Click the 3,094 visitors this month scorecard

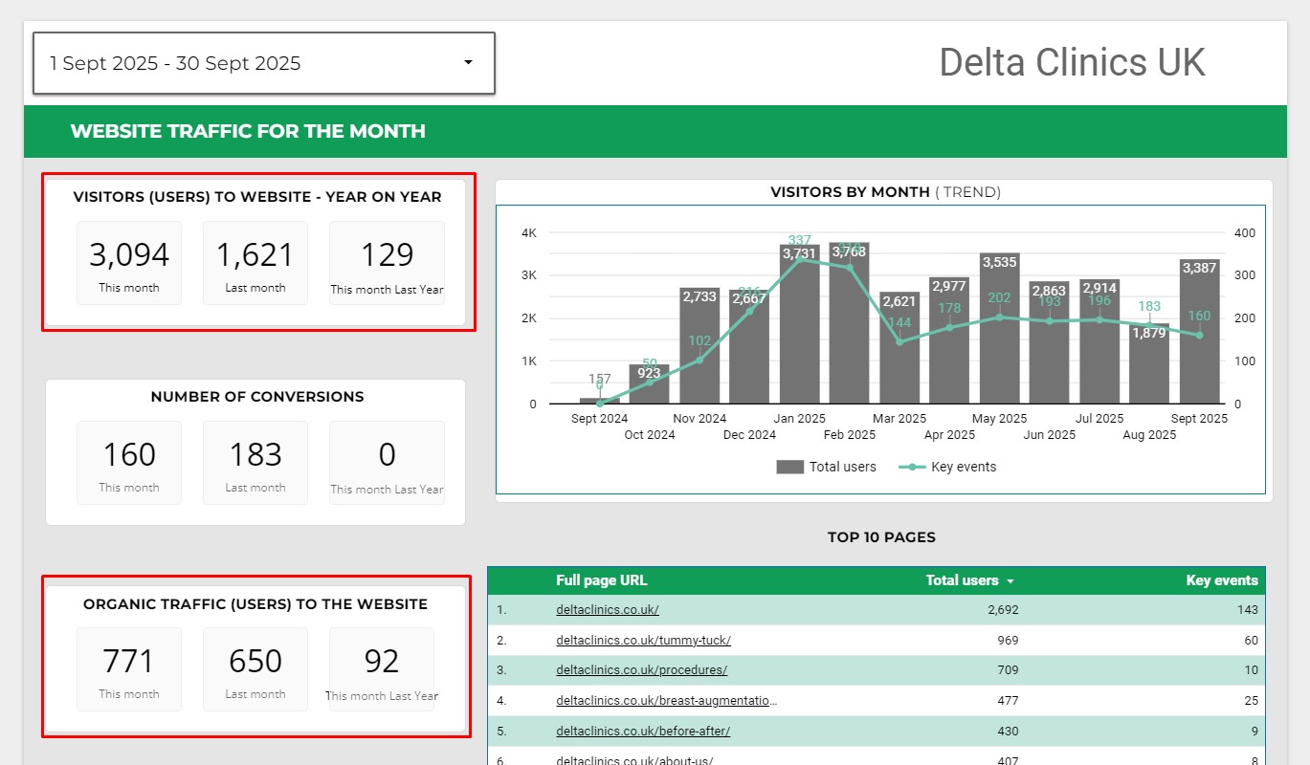129,263
